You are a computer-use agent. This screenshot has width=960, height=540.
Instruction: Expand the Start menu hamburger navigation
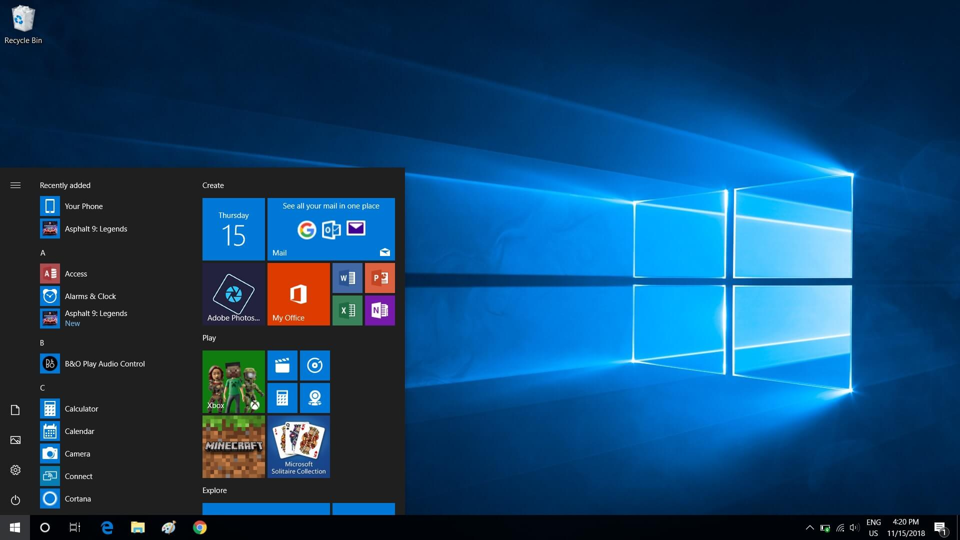tap(15, 185)
